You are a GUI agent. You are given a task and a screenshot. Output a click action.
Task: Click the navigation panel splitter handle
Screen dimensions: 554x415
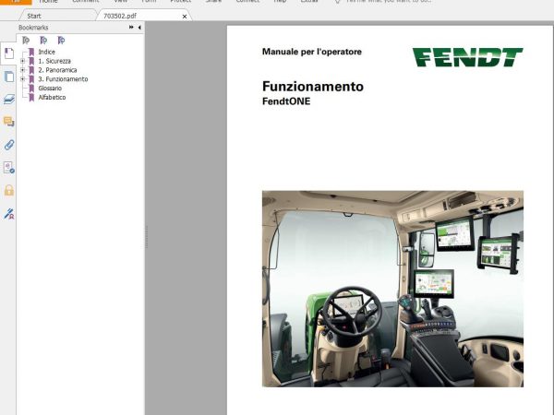147,236
